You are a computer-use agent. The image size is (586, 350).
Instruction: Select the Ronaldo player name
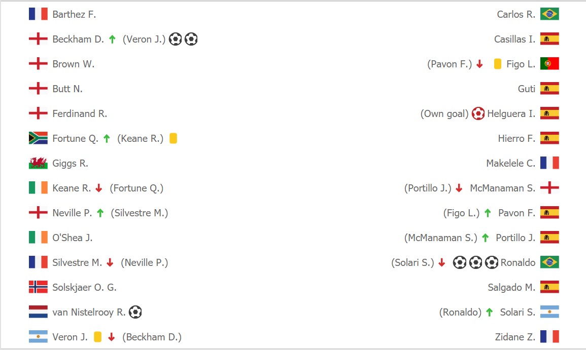click(x=518, y=263)
